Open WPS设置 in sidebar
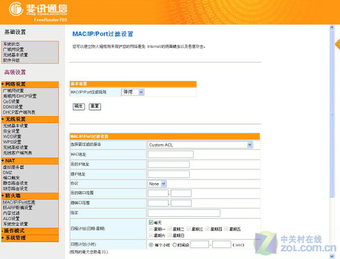Image resolution: width=340 pixels, height=259 pixels. tap(12, 142)
